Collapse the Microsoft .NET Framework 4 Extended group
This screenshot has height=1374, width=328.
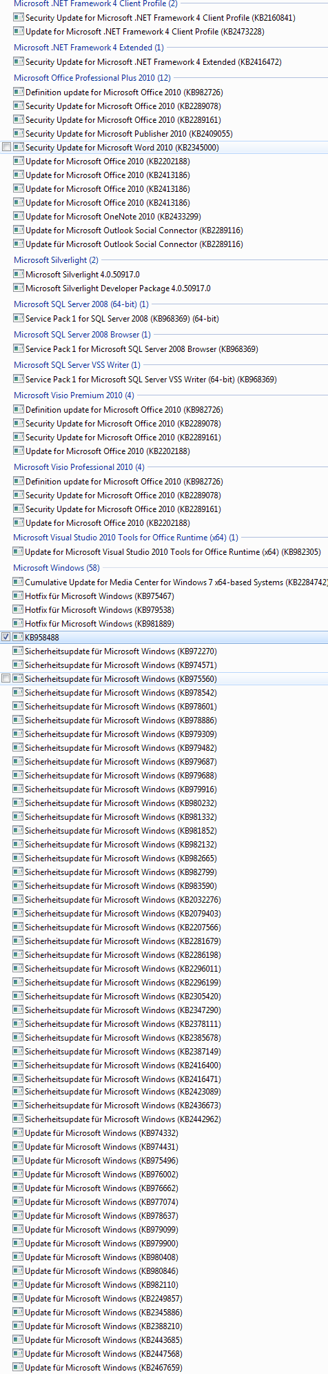[x=89, y=48]
